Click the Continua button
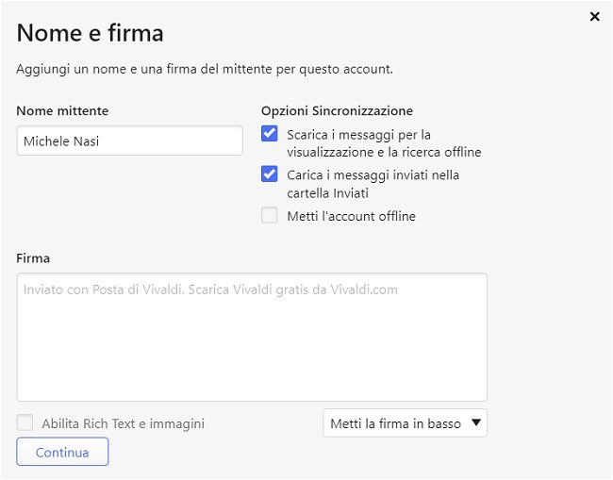The image size is (613, 480). click(x=62, y=452)
